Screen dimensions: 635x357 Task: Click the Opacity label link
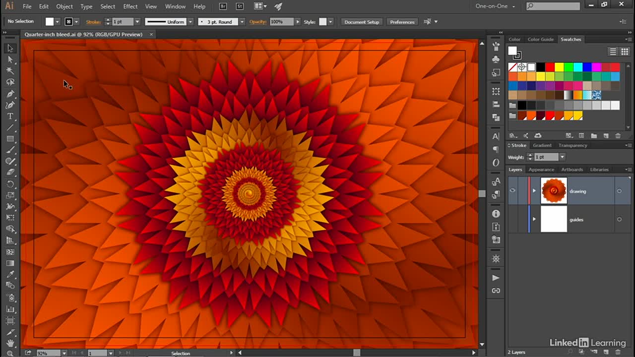(258, 22)
